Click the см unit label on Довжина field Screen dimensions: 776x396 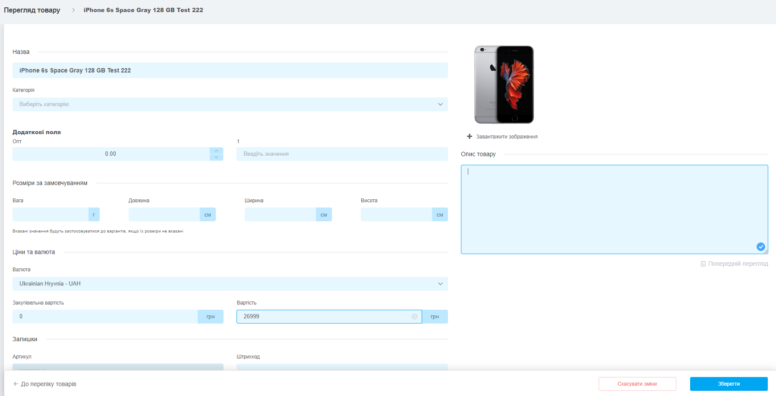point(208,214)
